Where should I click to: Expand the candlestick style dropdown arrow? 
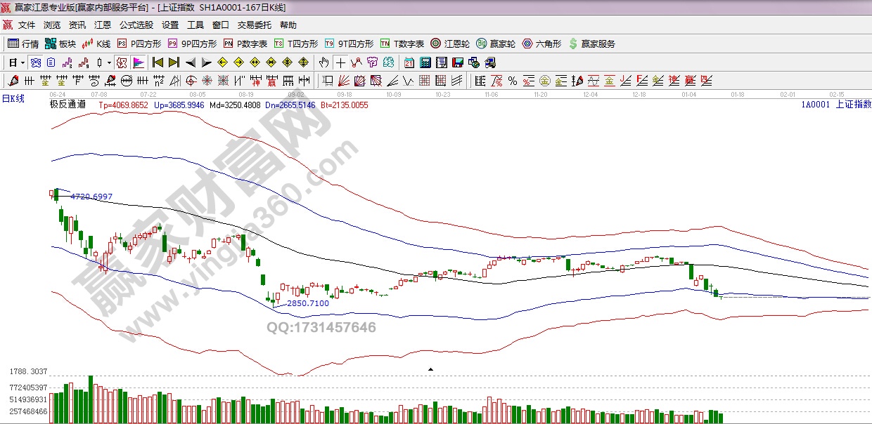click(109, 62)
